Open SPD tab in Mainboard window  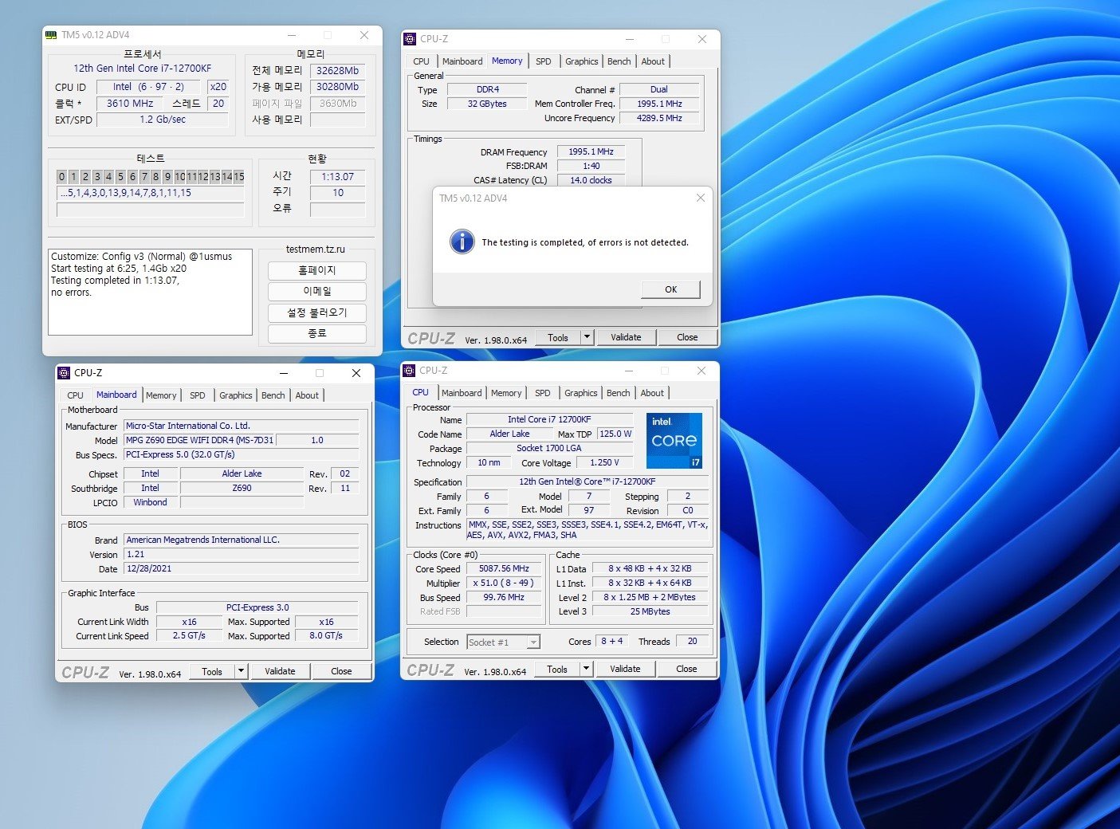click(x=197, y=395)
